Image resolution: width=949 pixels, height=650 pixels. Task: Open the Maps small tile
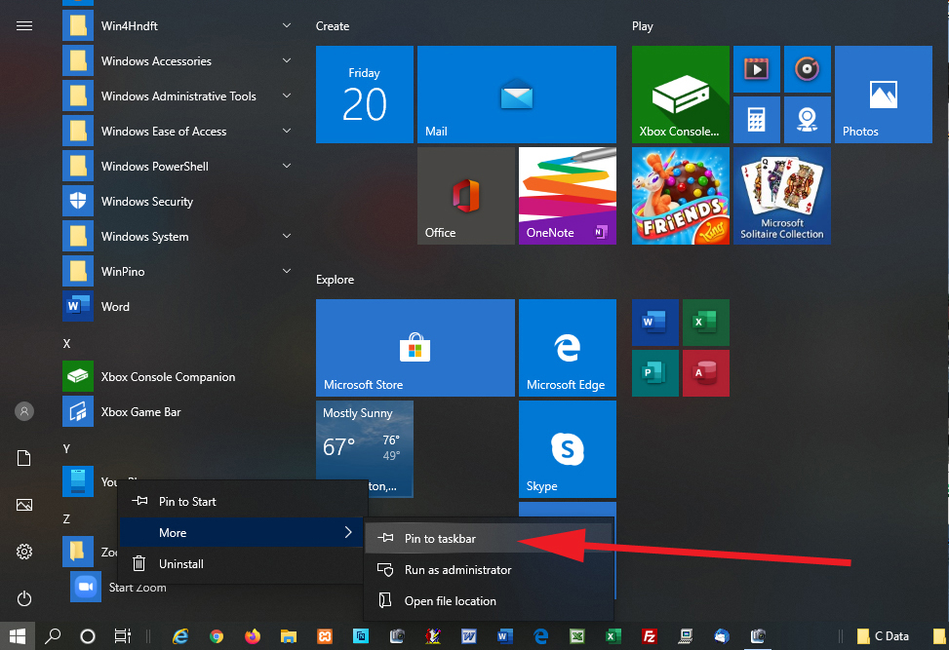[x=808, y=120]
